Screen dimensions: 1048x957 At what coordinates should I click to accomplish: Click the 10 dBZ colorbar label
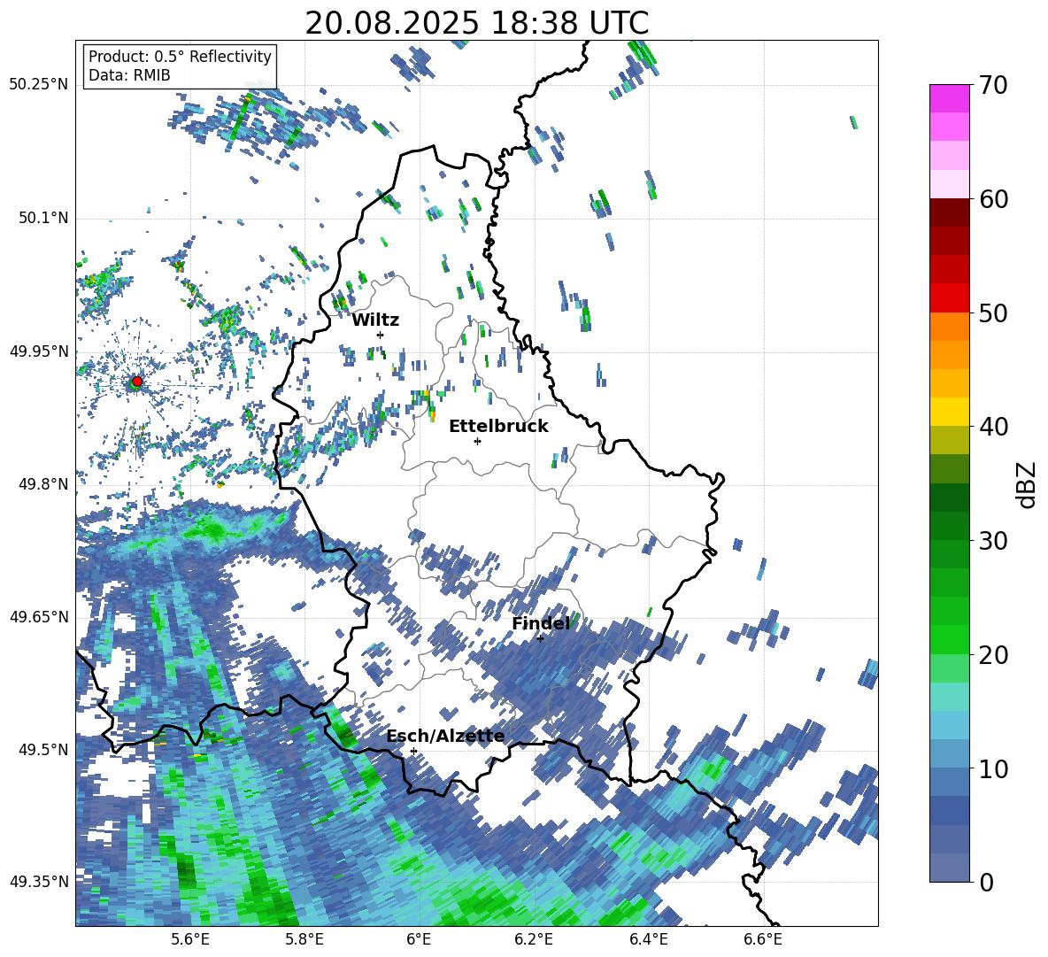coord(993,768)
